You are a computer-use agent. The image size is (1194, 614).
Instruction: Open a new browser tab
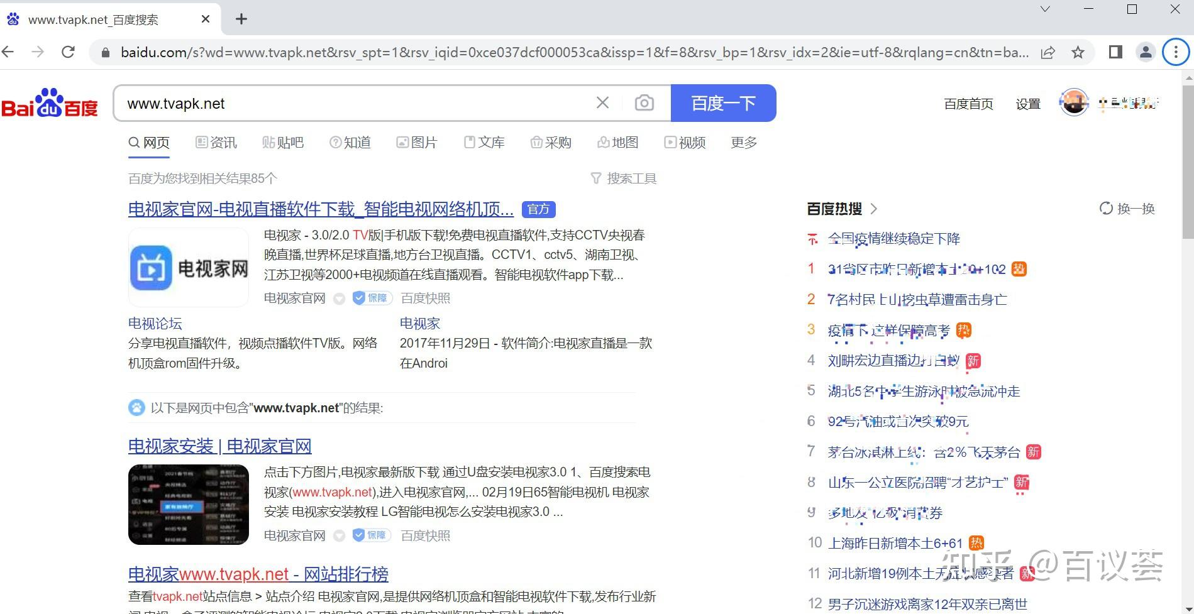click(x=241, y=19)
